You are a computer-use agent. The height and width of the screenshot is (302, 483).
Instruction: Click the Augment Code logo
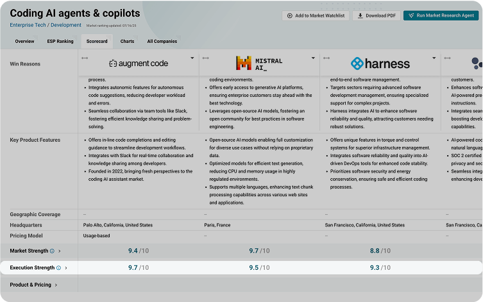[x=138, y=63]
